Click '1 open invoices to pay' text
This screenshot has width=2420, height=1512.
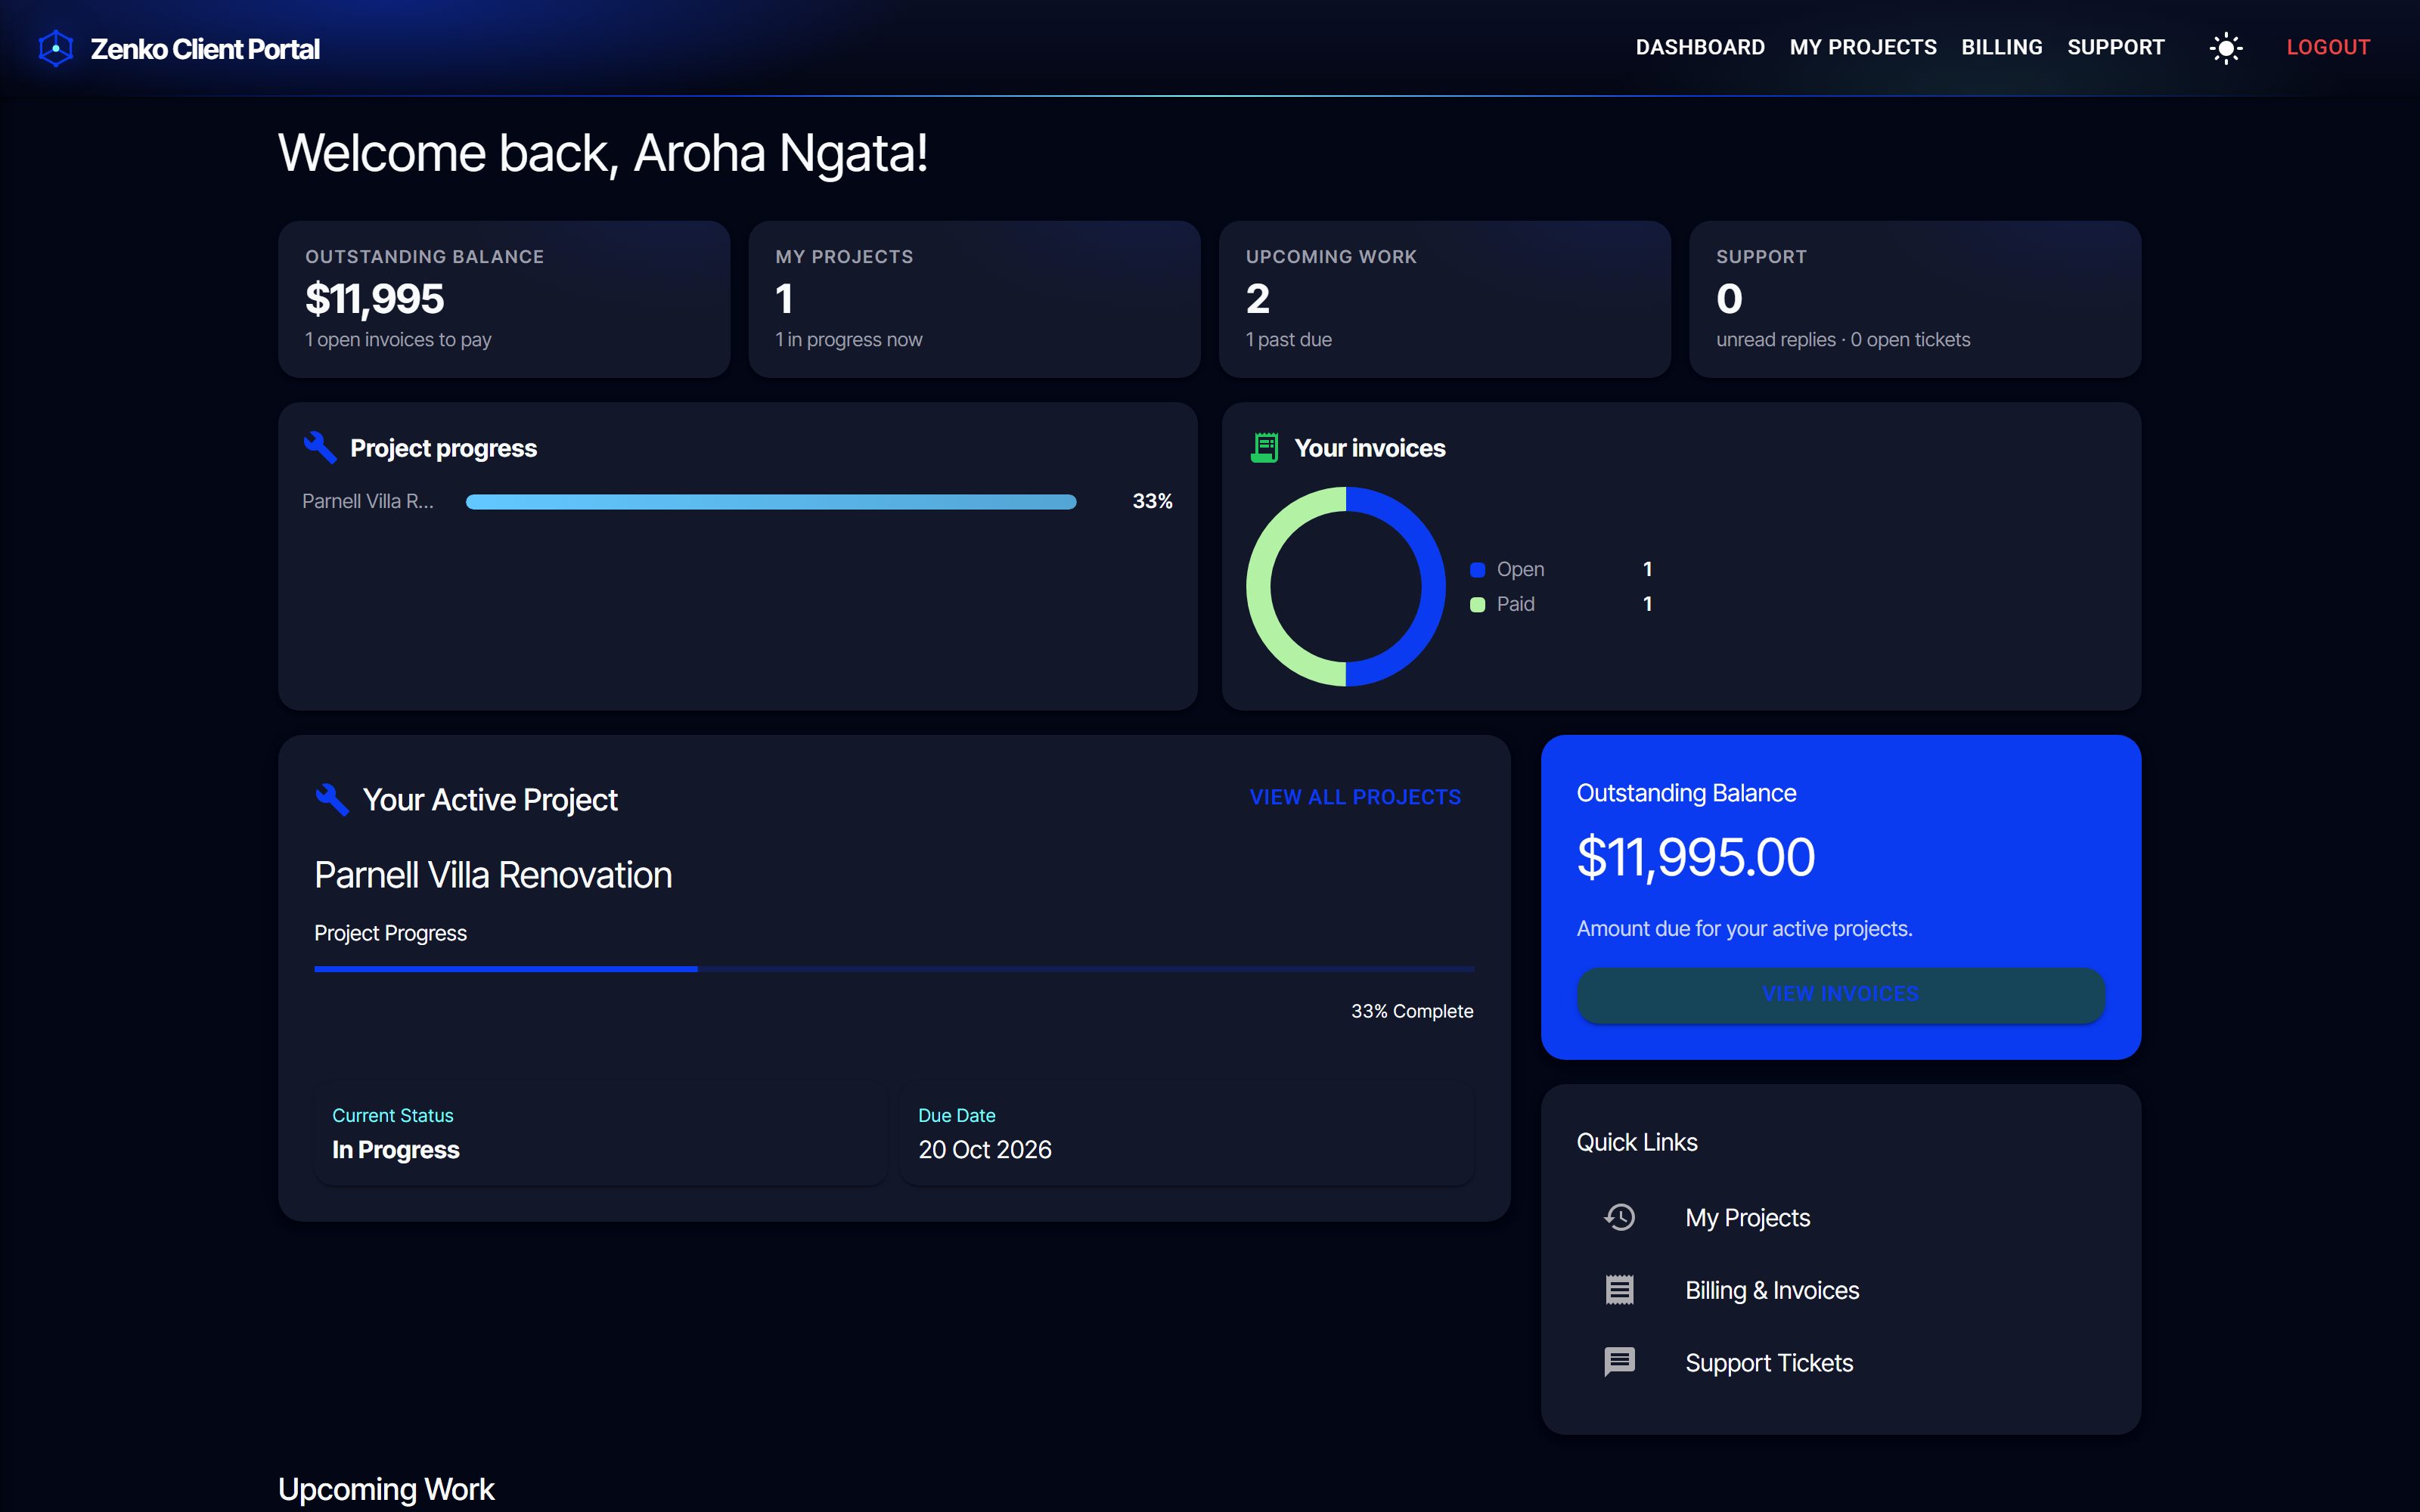click(398, 340)
